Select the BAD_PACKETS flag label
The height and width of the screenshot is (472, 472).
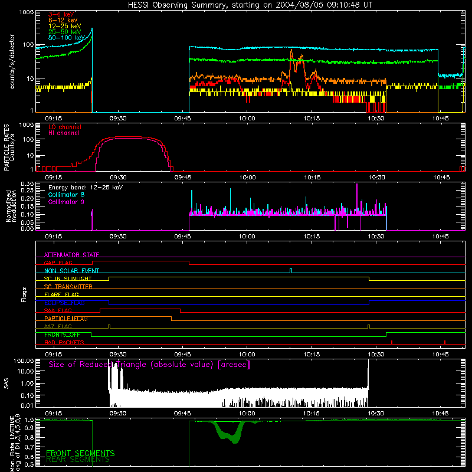point(64,342)
